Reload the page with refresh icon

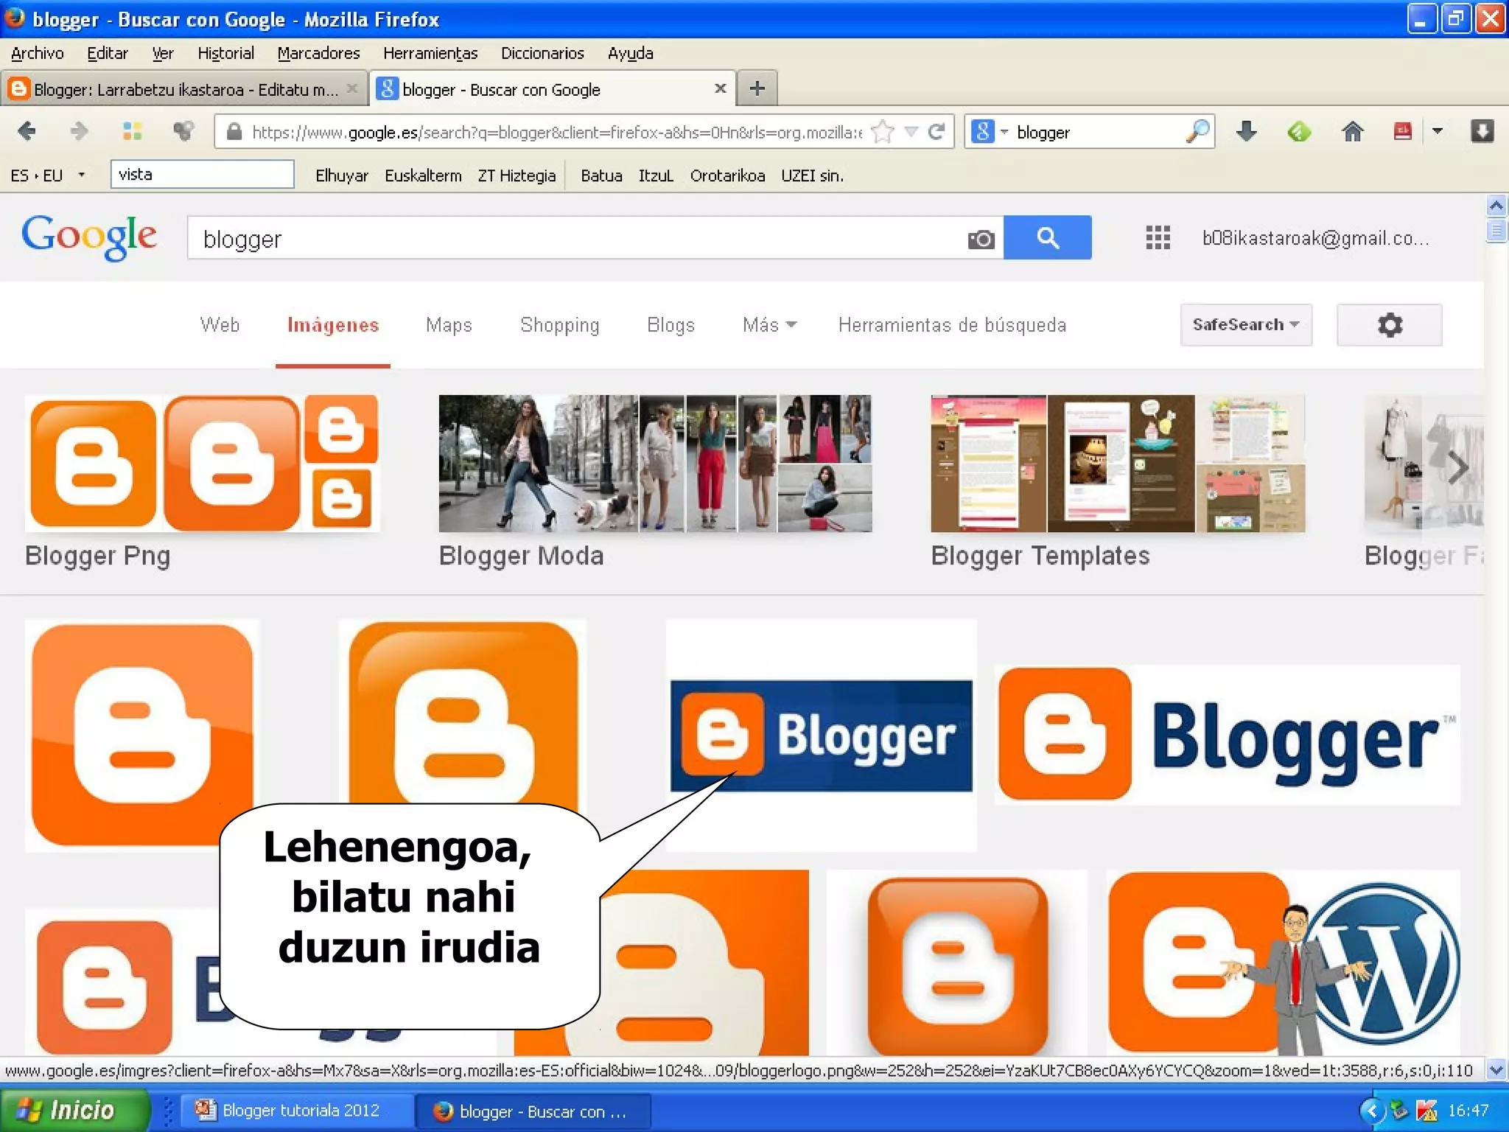(x=936, y=132)
